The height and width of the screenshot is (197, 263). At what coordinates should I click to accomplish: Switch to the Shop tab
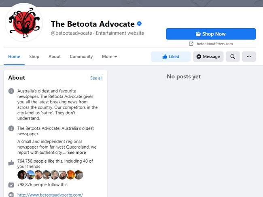[34, 57]
